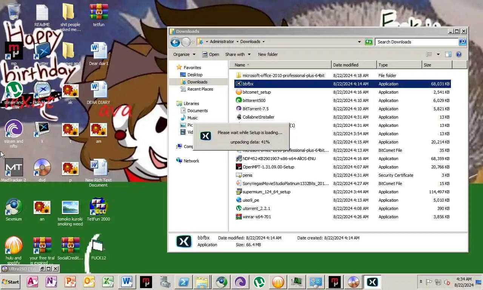Click the Start button
483x290 pixels.
point(11,282)
